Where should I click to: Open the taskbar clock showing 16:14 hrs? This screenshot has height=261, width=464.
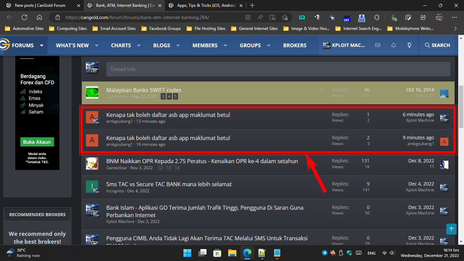pyautogui.click(x=430, y=253)
